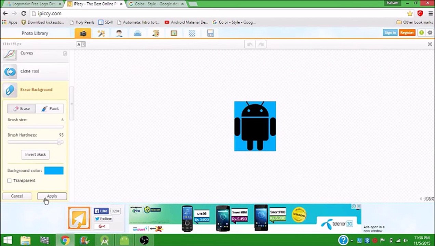Open the SE-II bookmark
This screenshot has width=435, height=246.
(x=105, y=22)
